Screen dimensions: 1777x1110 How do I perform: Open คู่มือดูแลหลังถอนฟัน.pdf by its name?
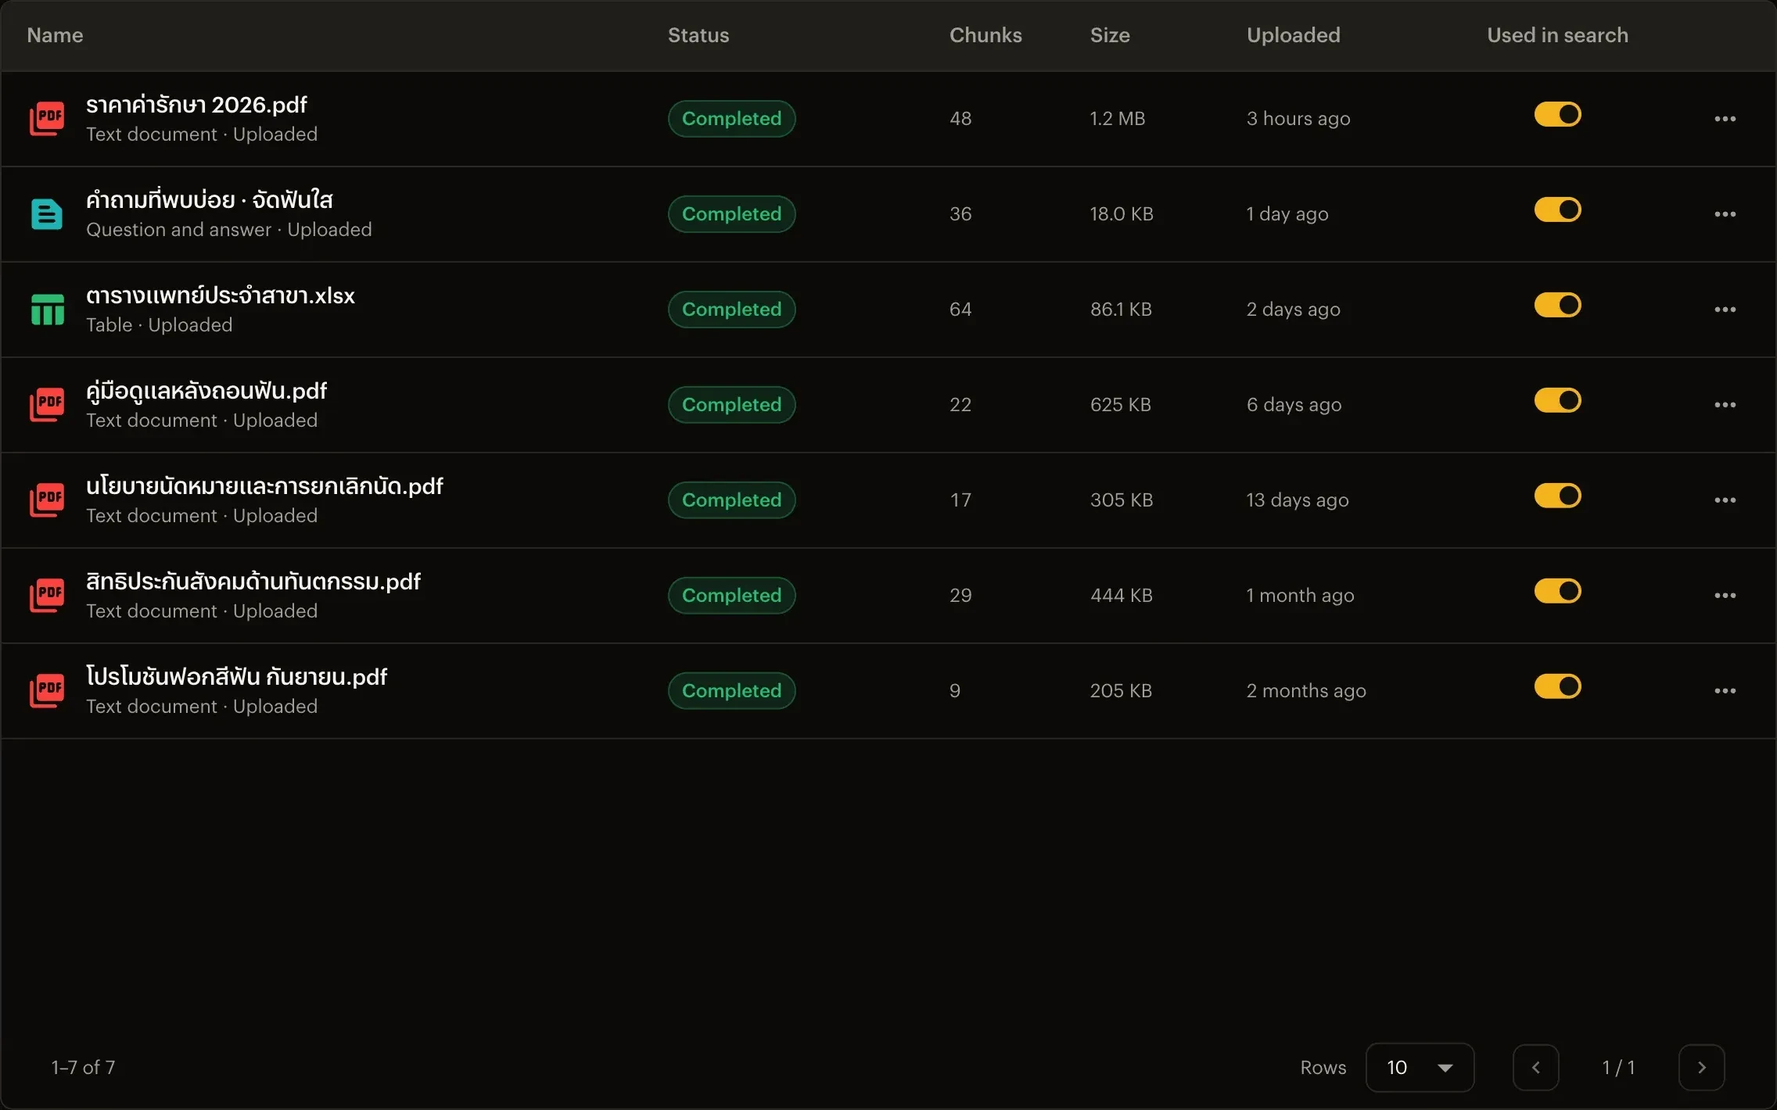tap(206, 391)
